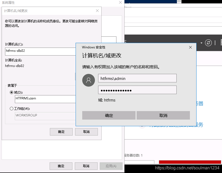Select the 域(D) radio button
The height and width of the screenshot is (173, 222).
(11, 92)
